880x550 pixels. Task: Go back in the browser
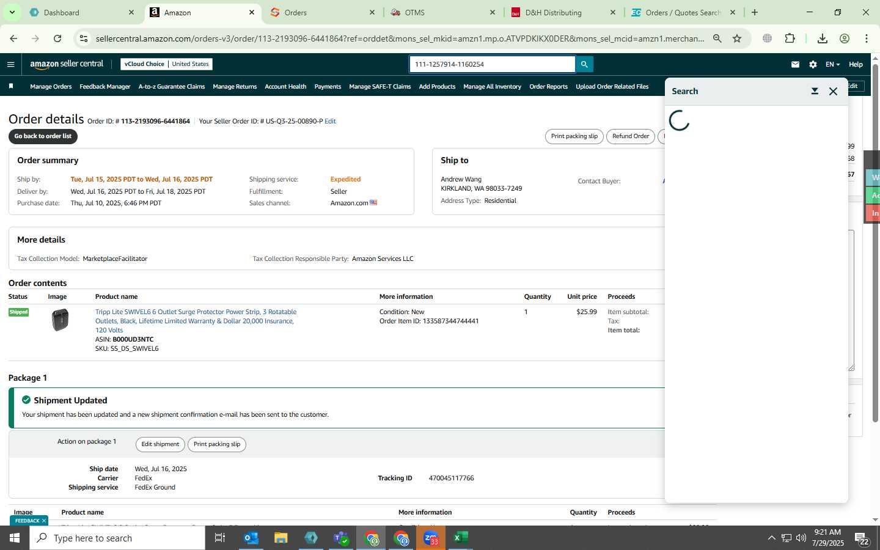click(x=13, y=38)
